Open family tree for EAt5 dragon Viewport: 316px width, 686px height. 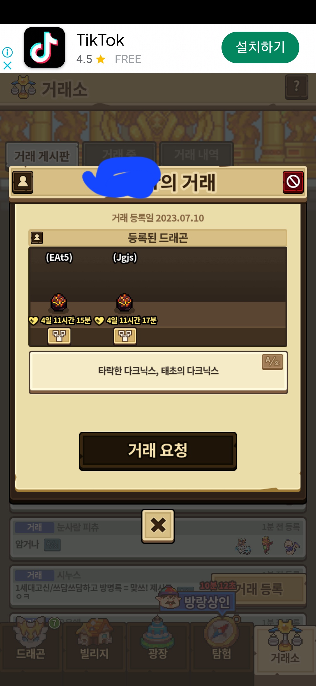[59, 336]
